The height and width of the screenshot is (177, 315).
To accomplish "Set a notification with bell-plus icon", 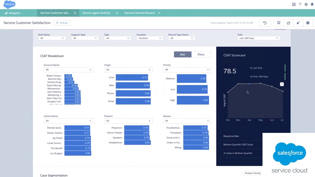I will point(298,23).
